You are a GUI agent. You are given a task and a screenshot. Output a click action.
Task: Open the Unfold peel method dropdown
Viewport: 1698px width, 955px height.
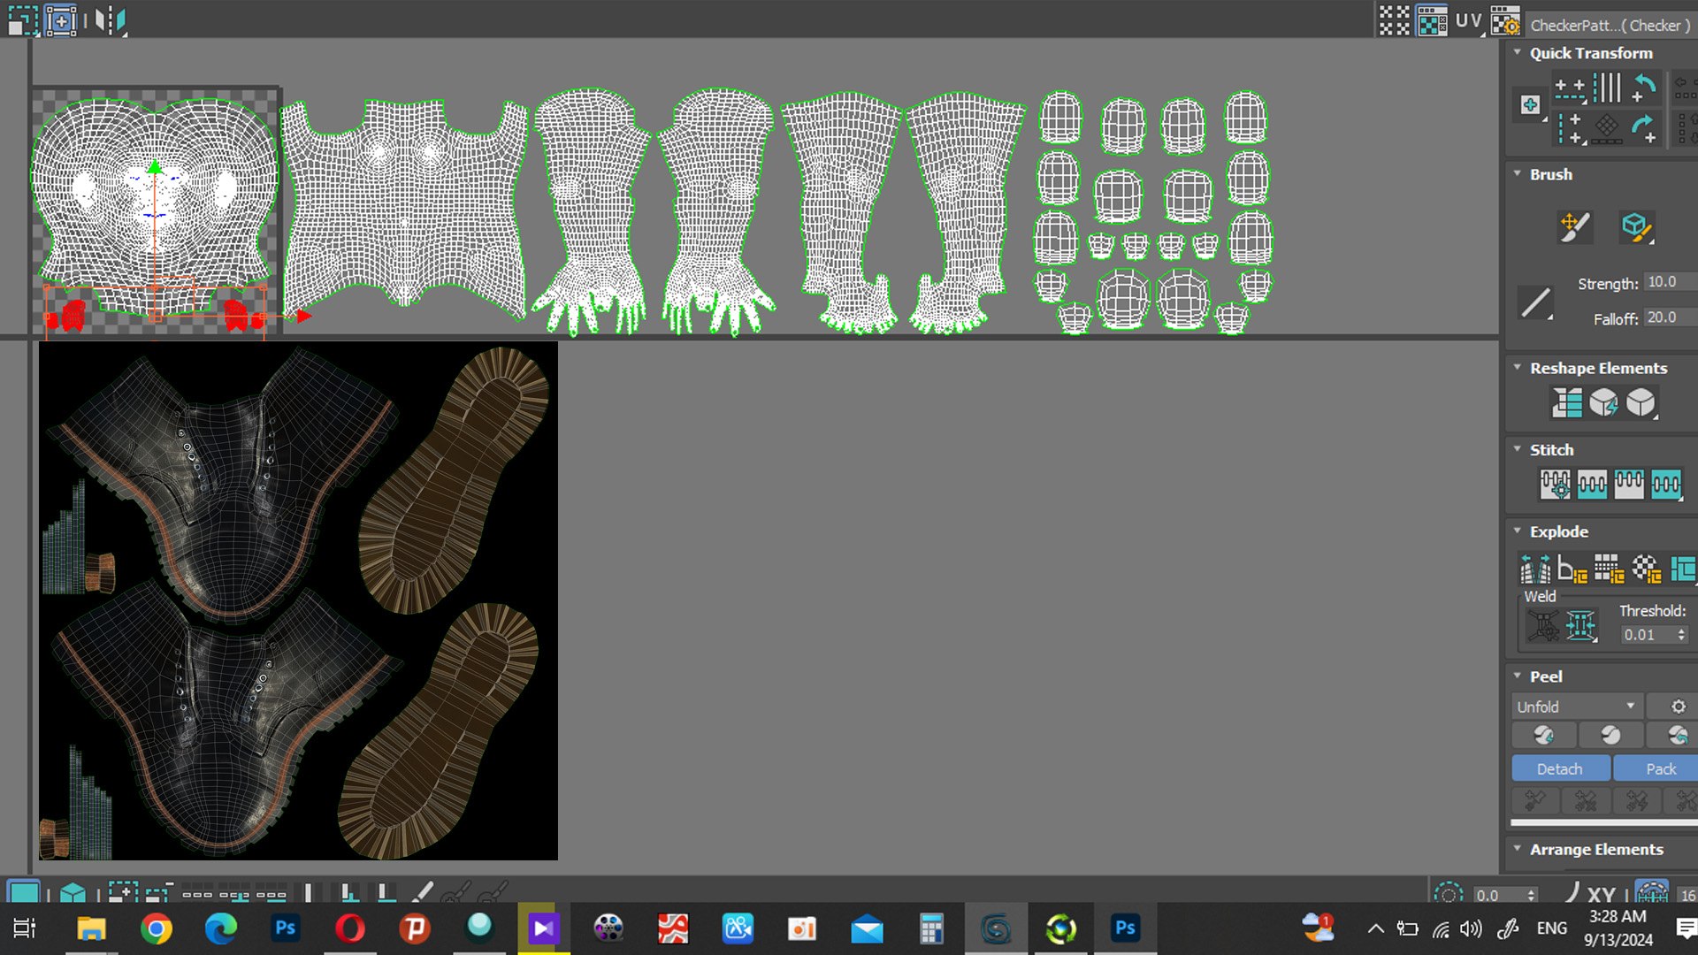point(1577,707)
